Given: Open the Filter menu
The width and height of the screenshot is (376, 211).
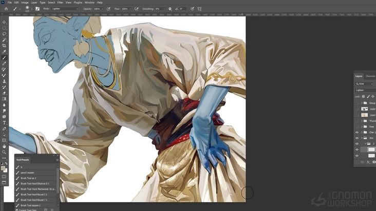Looking at the screenshot, I should [x=60, y=3].
